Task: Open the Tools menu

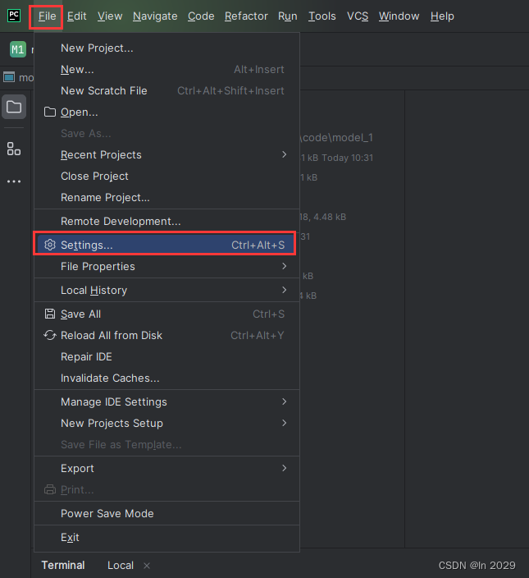Action: [x=322, y=16]
